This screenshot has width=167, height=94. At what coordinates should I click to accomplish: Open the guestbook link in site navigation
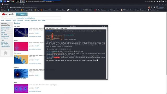(x=34, y=20)
